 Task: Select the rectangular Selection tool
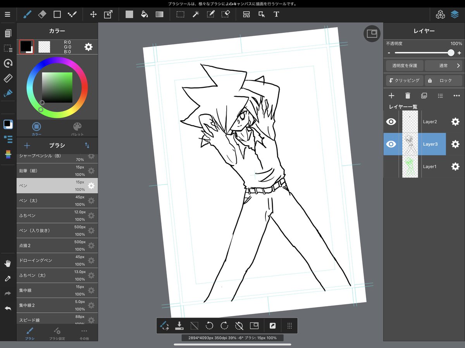(180, 14)
